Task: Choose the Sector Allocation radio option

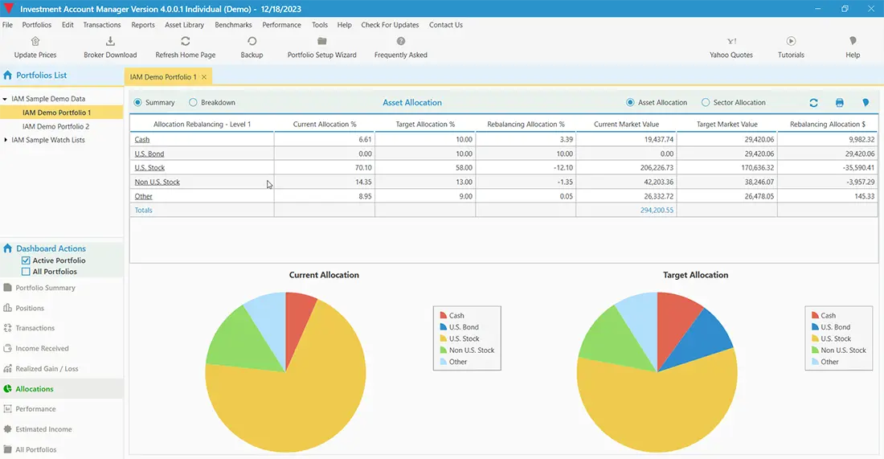Action: click(x=706, y=103)
